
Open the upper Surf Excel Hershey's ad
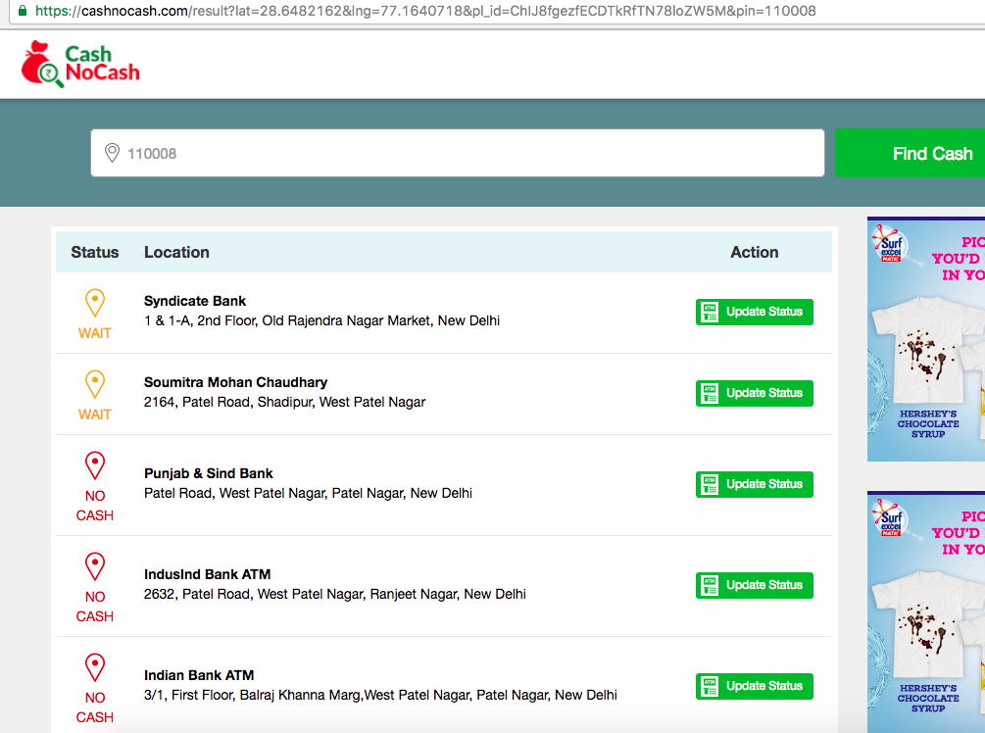(x=926, y=339)
